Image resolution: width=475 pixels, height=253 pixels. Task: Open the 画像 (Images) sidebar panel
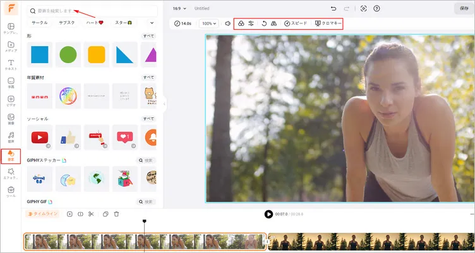[x=11, y=119]
